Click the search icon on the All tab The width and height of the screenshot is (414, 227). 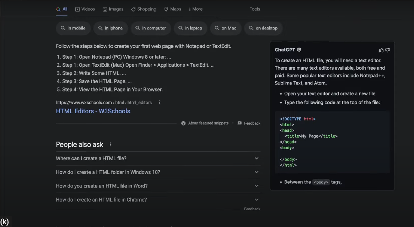(x=58, y=9)
